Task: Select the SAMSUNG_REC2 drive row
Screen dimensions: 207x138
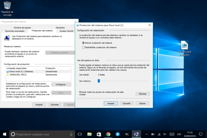Action: pyautogui.click(x=38, y=75)
